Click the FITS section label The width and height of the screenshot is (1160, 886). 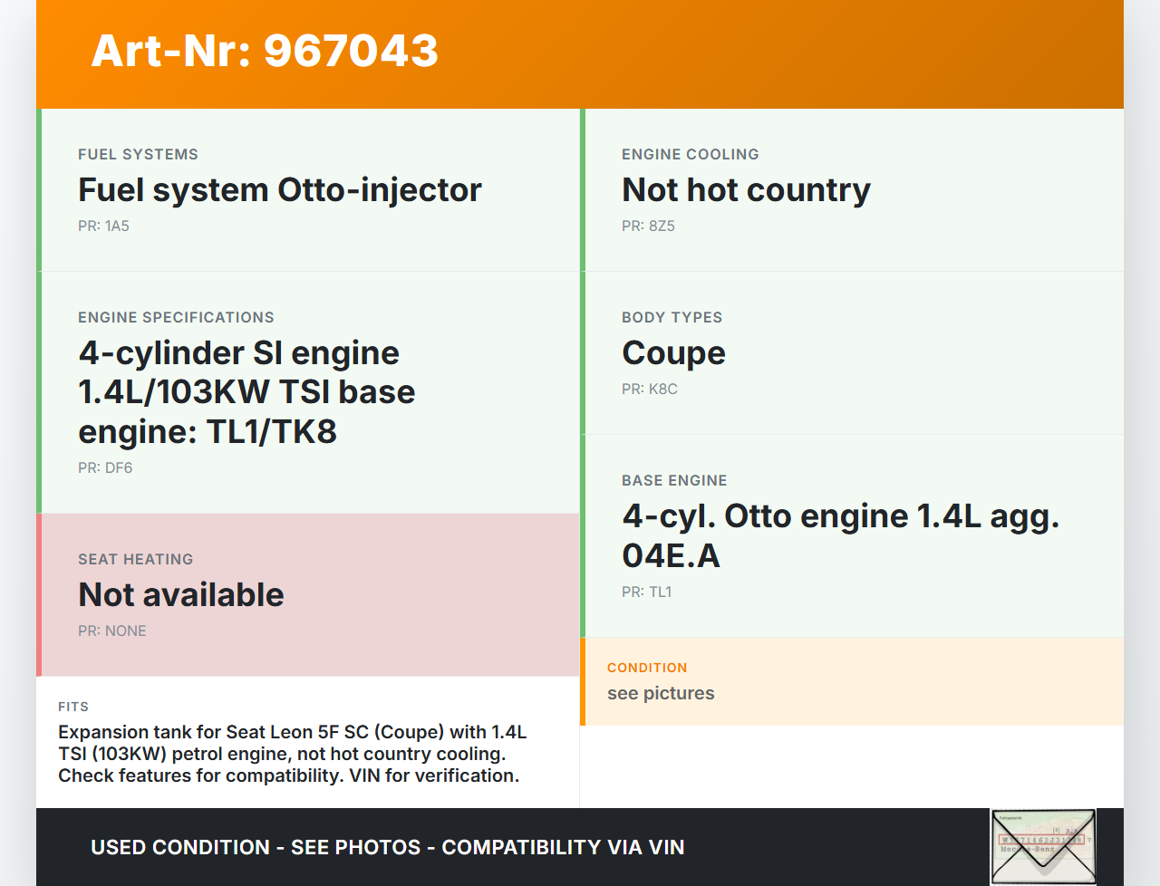(73, 707)
